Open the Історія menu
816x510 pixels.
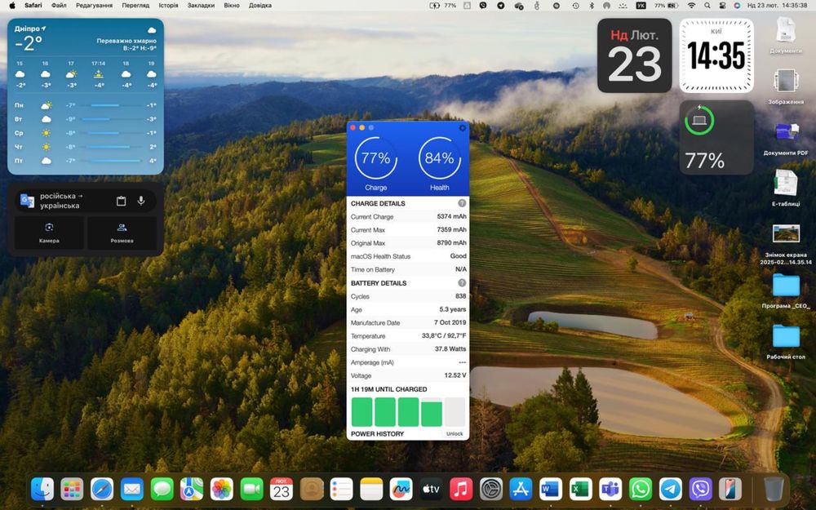[x=168, y=5]
